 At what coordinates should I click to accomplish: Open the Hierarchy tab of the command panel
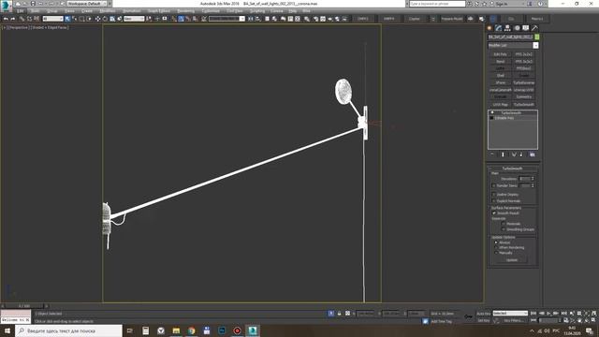(507, 28)
